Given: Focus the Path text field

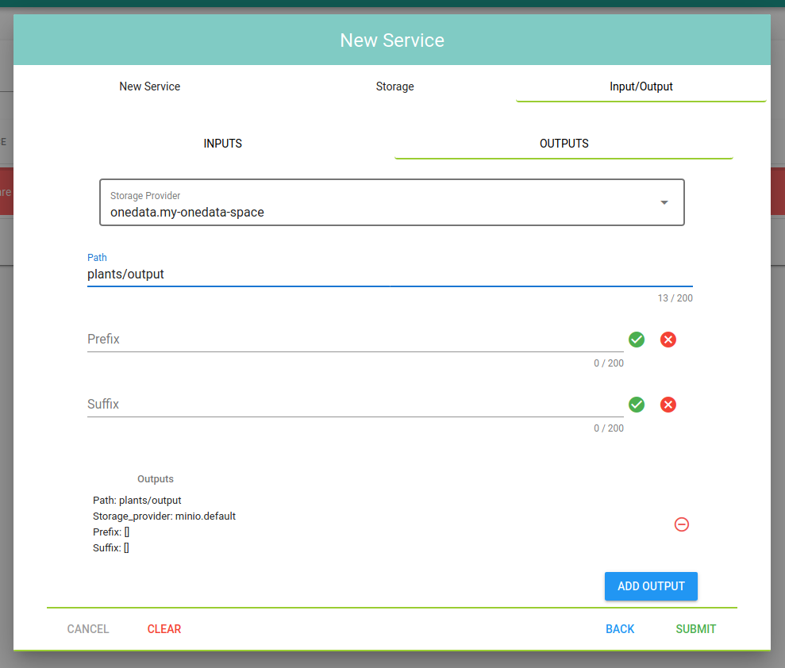Looking at the screenshot, I should (x=389, y=274).
